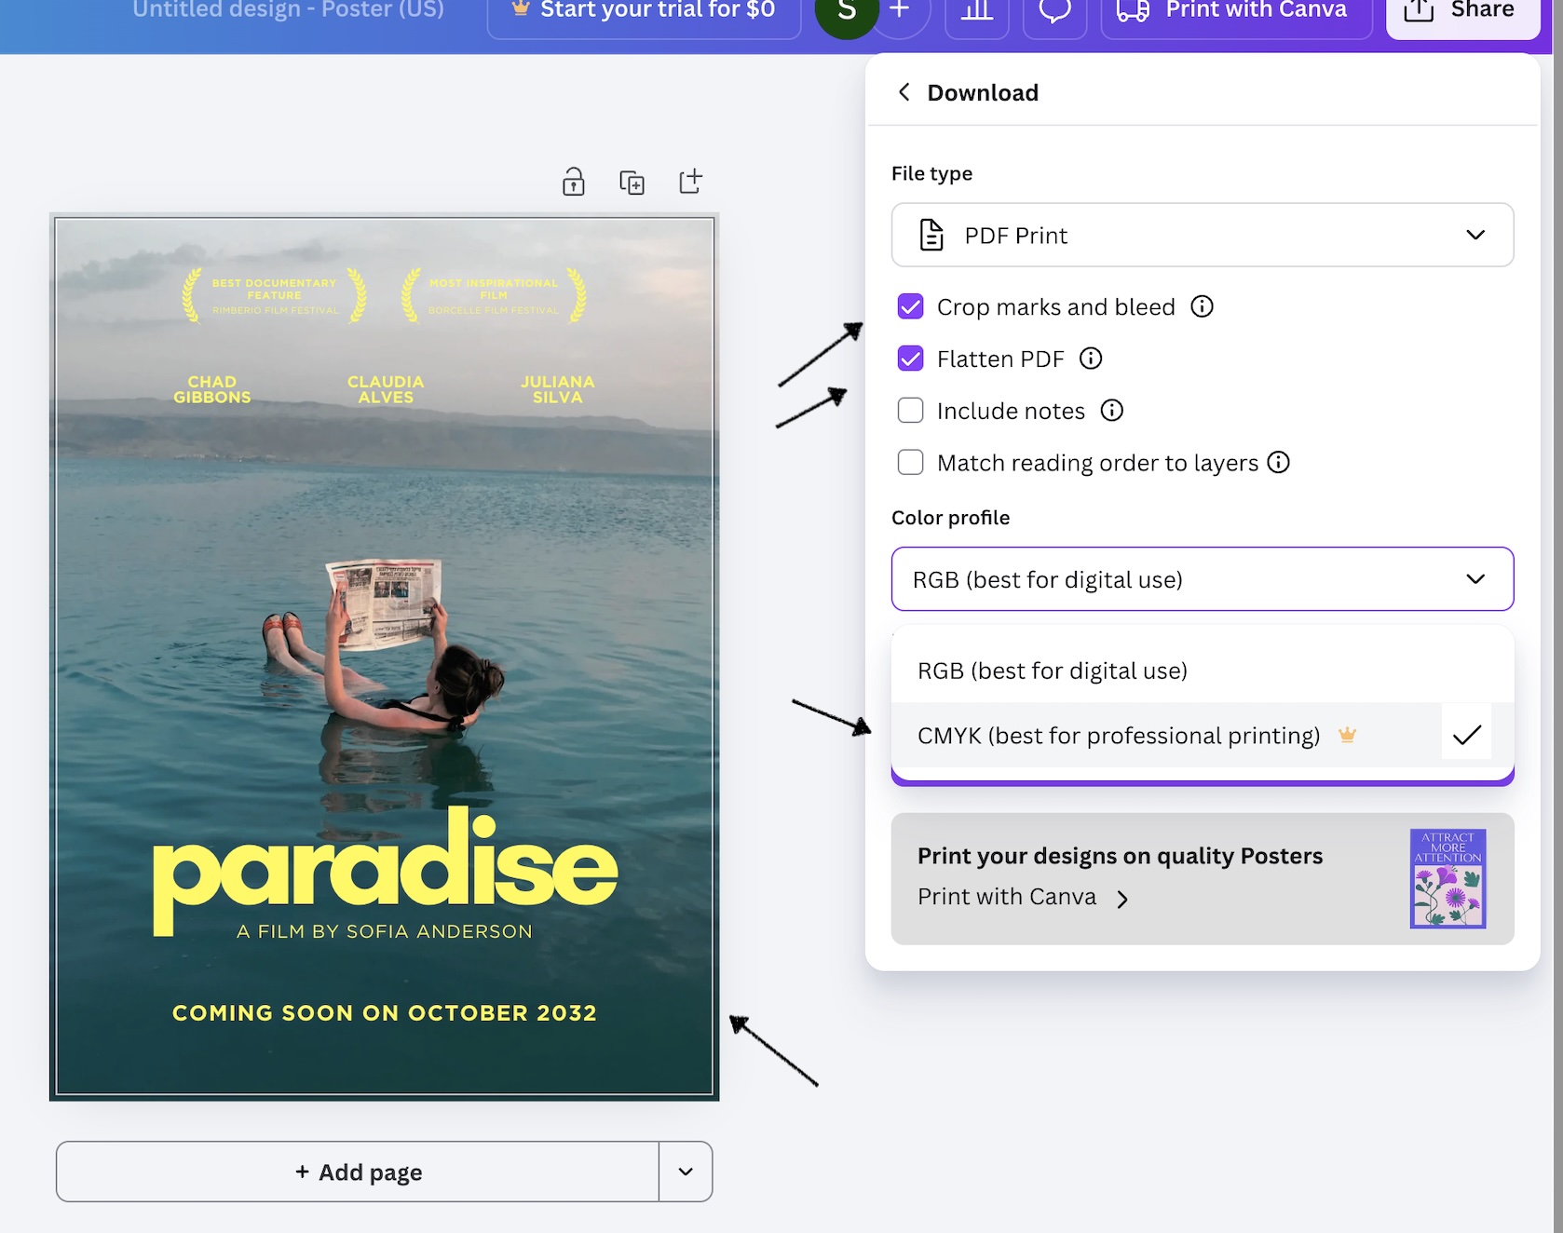Uncheck Flatten PDF
Image resolution: width=1563 pixels, height=1233 pixels.
tap(910, 358)
